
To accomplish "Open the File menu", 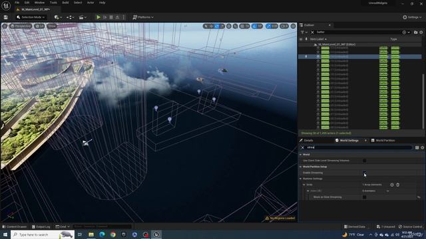I will (17, 3).
